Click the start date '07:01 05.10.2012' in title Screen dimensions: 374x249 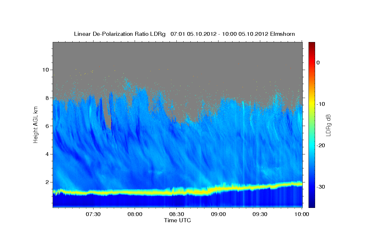[x=193, y=34]
